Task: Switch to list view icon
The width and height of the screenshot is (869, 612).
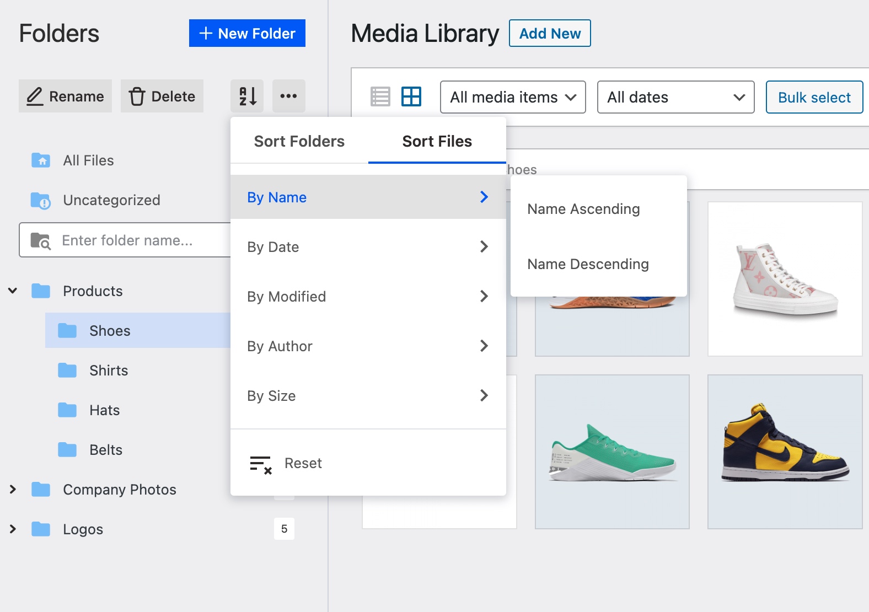Action: 380,97
